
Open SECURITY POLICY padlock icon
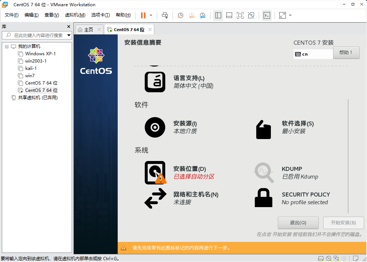point(264,198)
